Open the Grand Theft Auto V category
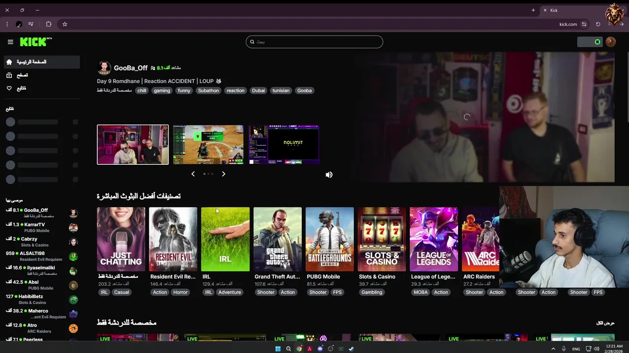 tap(278, 239)
